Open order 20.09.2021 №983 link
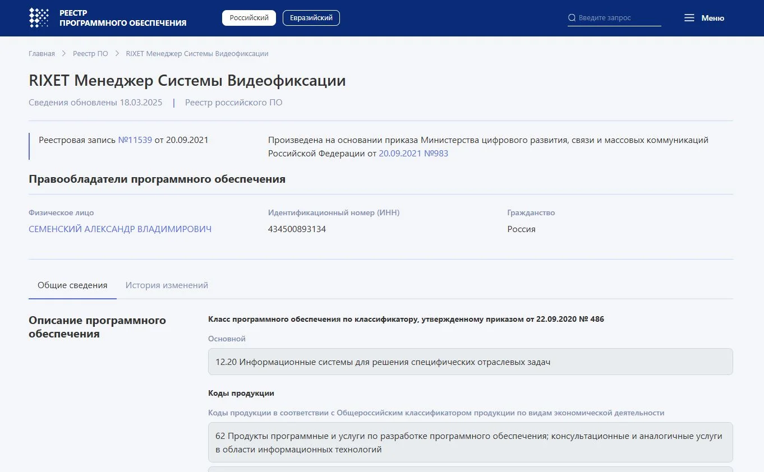The height and width of the screenshot is (472, 764). point(413,154)
